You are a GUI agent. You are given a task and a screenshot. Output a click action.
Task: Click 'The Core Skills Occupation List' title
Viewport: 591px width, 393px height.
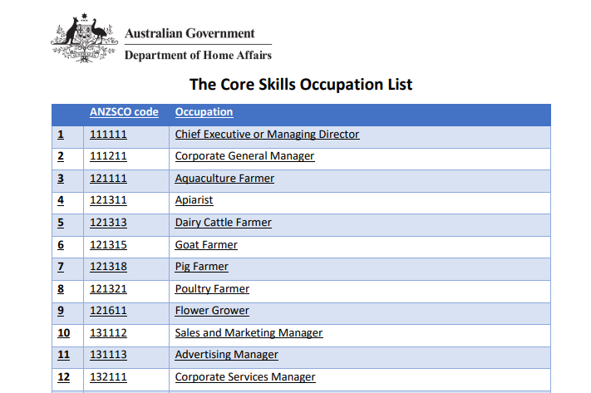pos(301,84)
